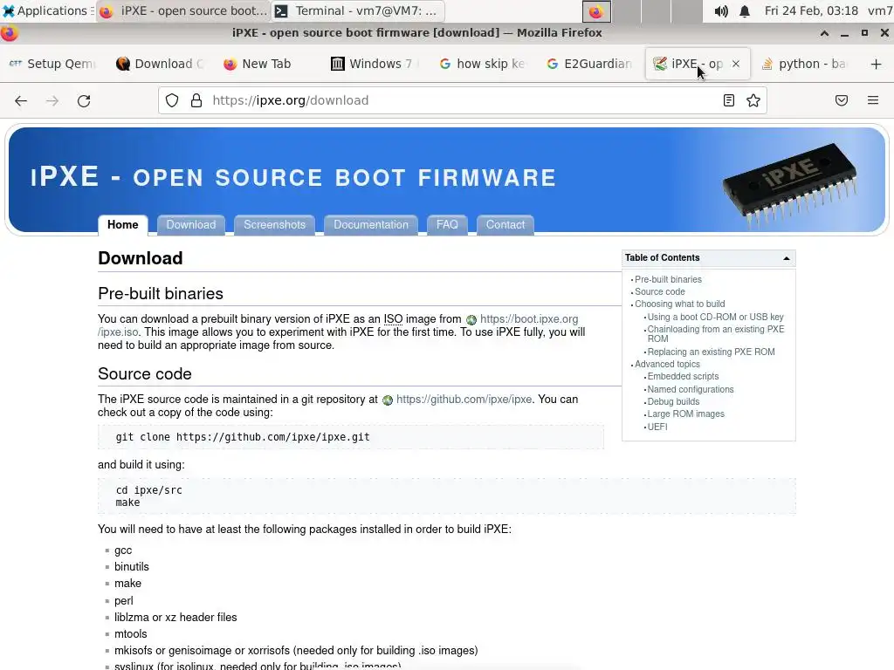Click the git clone command code block
894x670 pixels.
(x=351, y=437)
